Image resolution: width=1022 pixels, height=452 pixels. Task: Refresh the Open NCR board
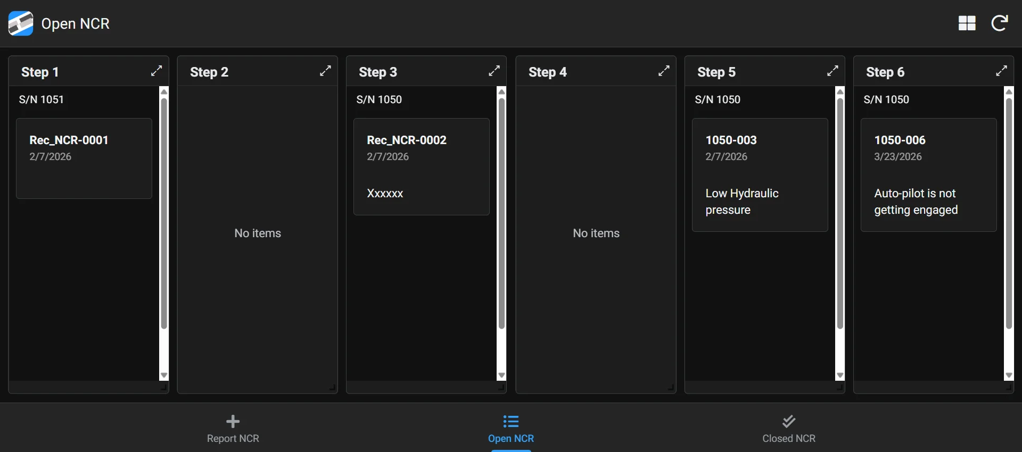(x=999, y=23)
